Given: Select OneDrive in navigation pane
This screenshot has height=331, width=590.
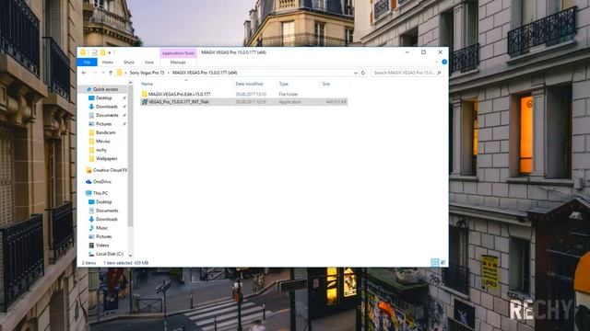Looking at the screenshot, I should (102, 182).
